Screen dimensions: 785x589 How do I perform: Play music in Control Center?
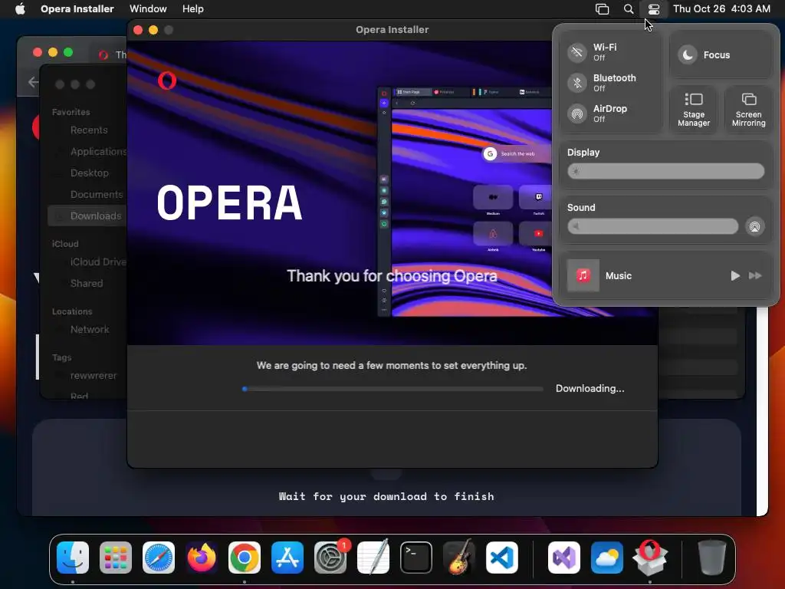735,275
